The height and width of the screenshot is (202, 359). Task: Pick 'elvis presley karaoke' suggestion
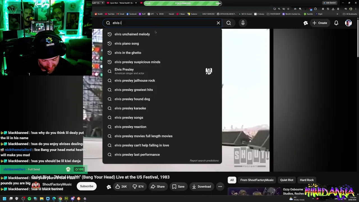[162, 108]
